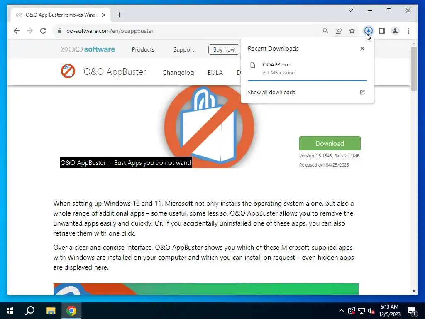Open the notification center icon
This screenshot has height=319, width=425.
pos(412,311)
